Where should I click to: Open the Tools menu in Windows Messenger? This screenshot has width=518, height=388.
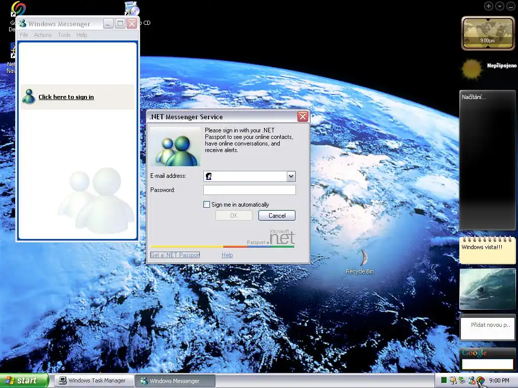pyautogui.click(x=64, y=35)
